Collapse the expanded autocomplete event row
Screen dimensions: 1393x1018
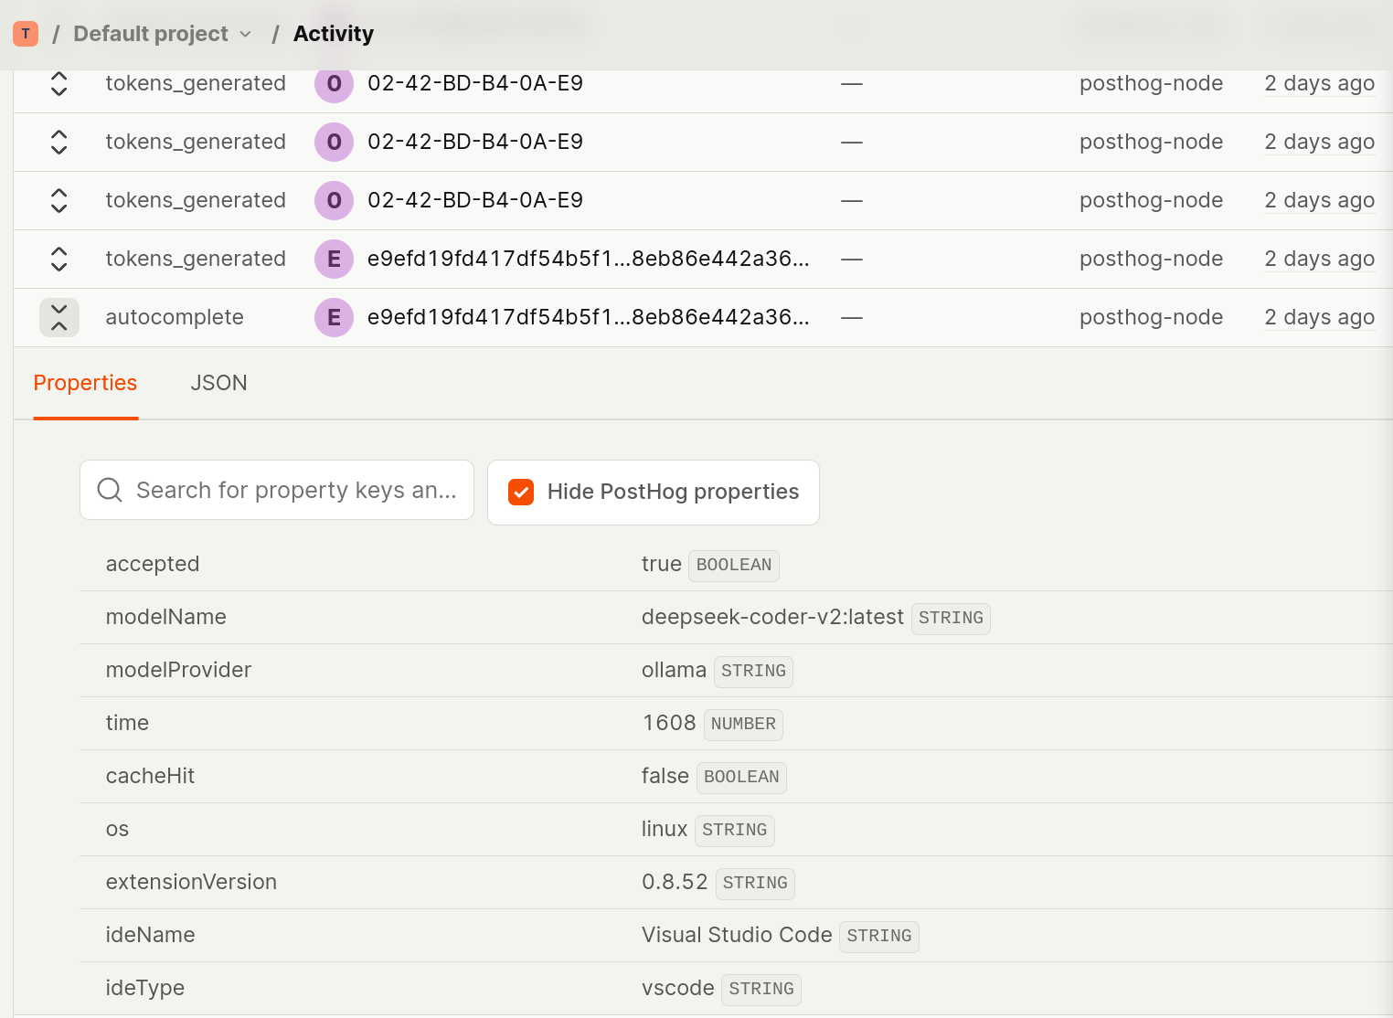pos(59,318)
